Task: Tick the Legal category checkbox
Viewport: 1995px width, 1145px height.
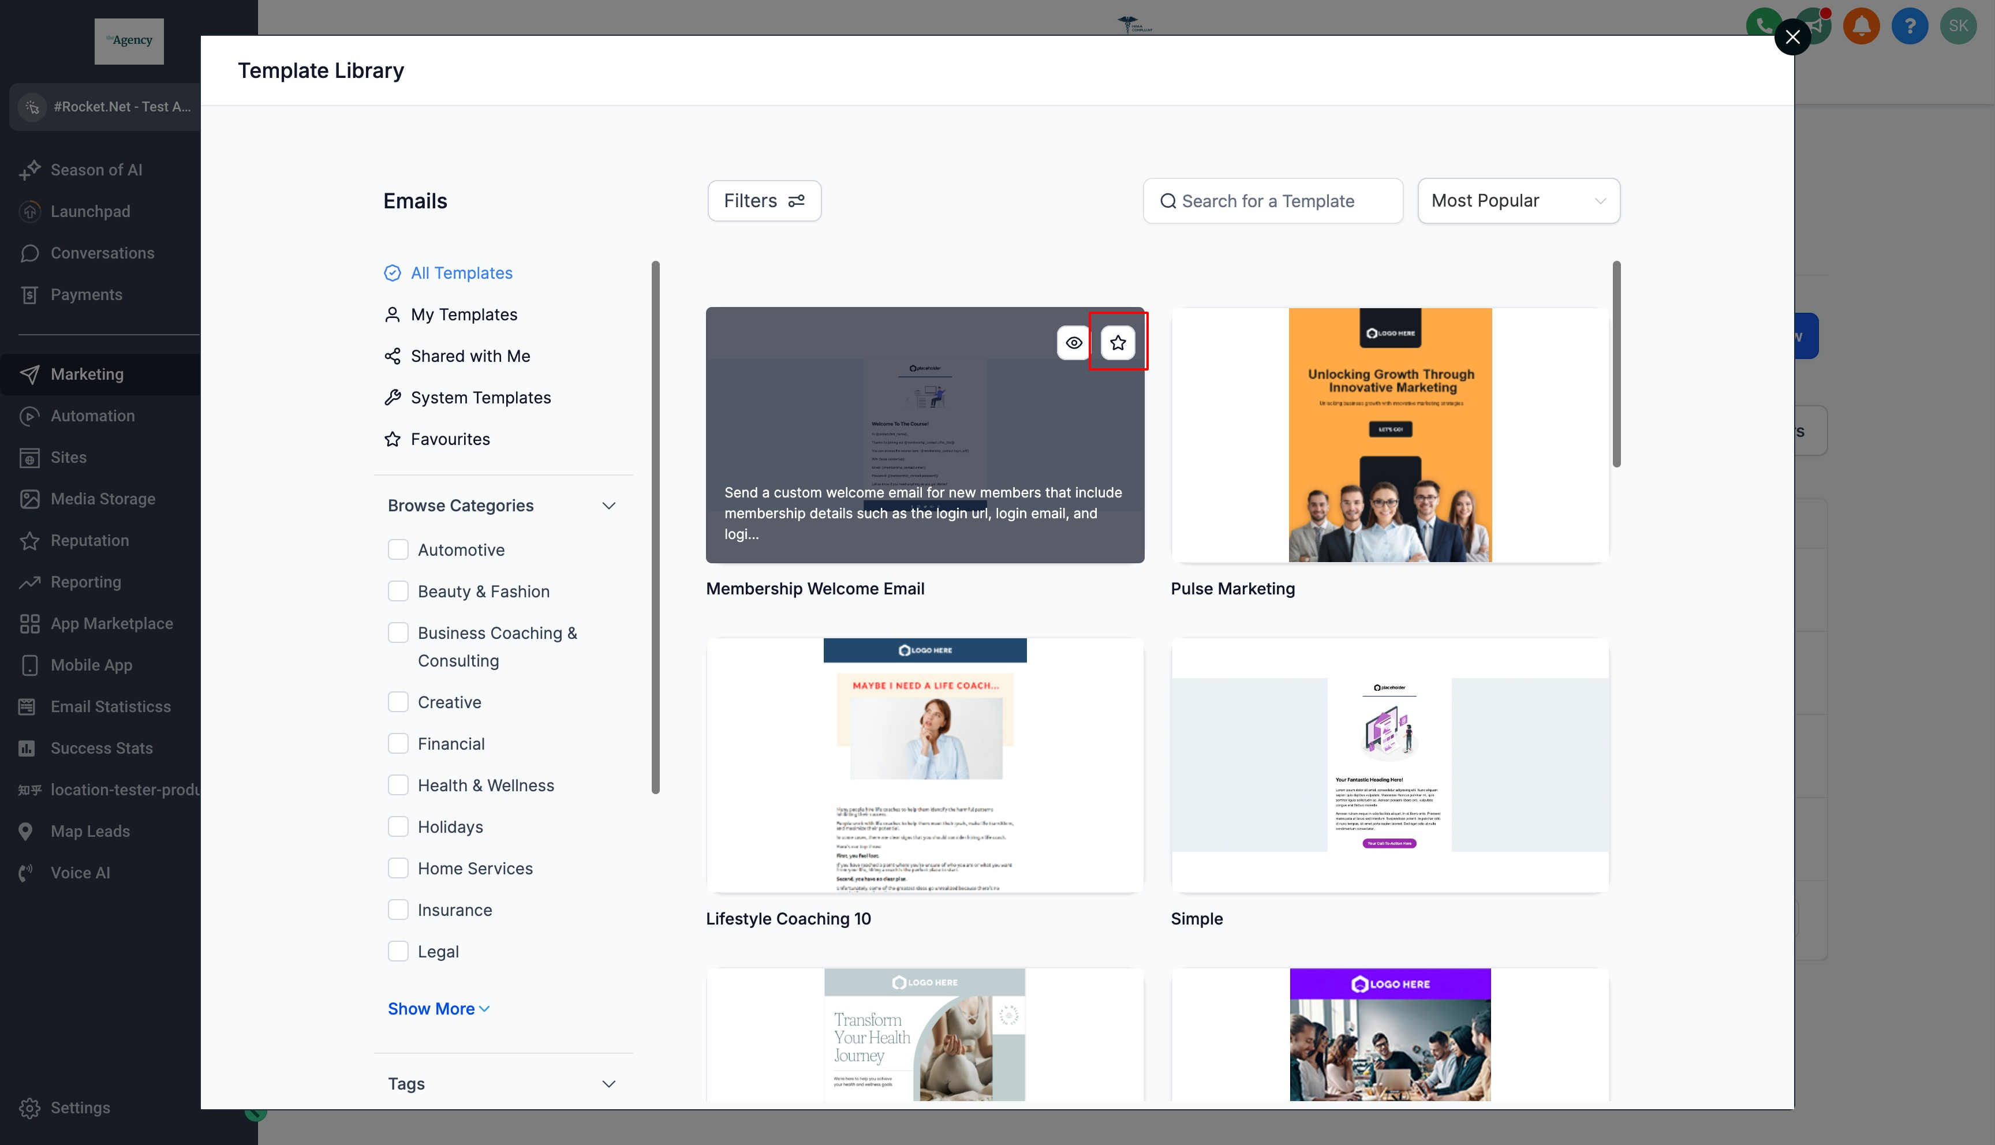Action: click(398, 952)
